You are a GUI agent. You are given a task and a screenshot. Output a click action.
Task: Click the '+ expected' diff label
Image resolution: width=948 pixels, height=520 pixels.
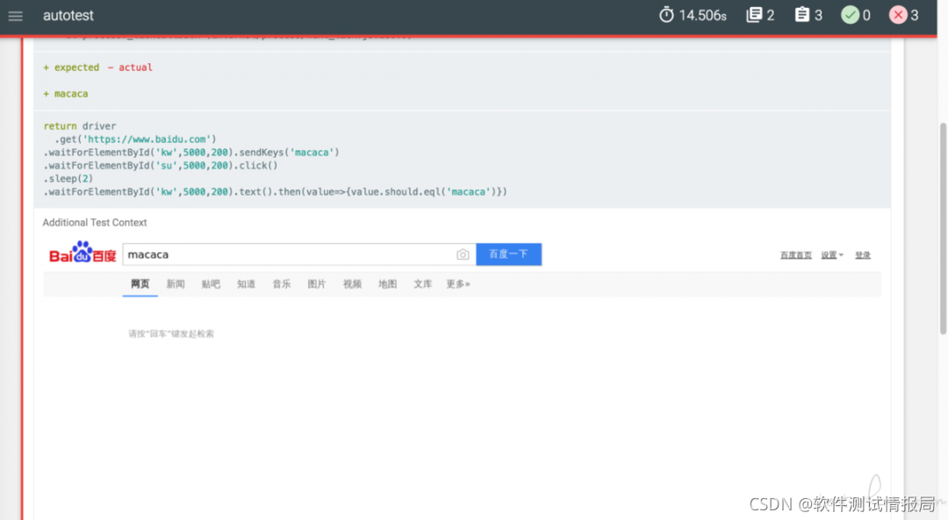[x=71, y=67]
